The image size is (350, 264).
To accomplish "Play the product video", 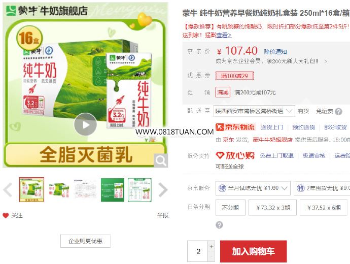I will [85, 124].
